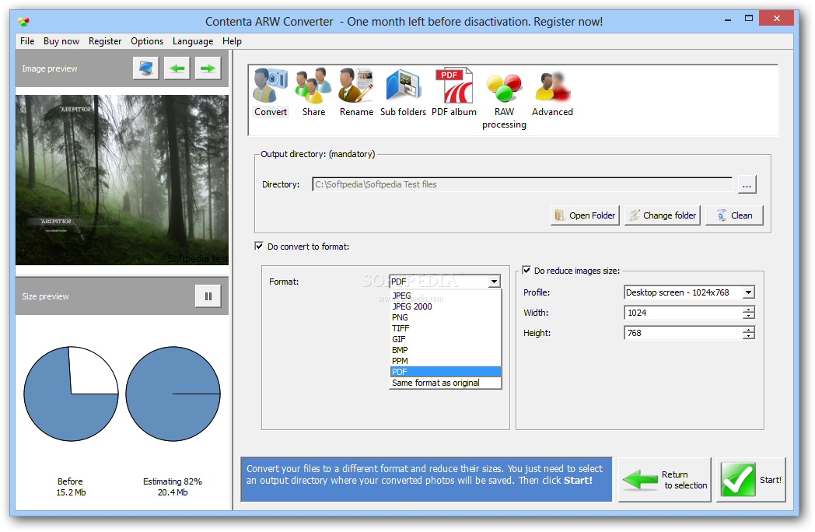Open the Sub folders section icon
This screenshot has width=815, height=532.
click(403, 93)
